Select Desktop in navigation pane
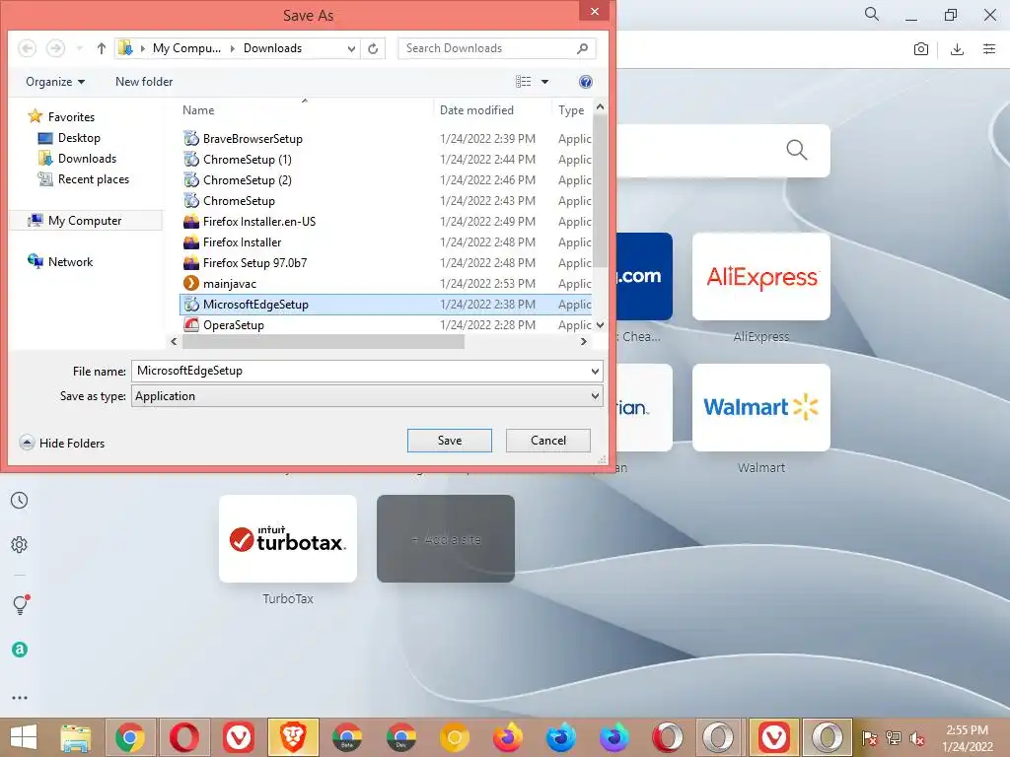Viewport: 1010px width, 757px height. pos(79,138)
